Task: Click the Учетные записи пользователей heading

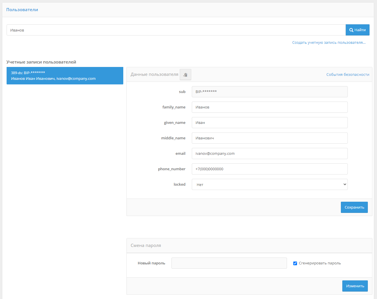Action: click(x=41, y=62)
